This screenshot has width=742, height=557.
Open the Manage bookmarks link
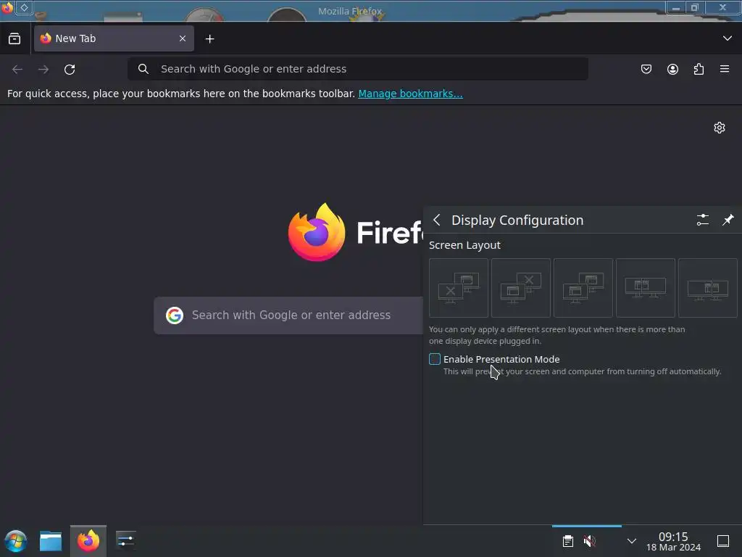[x=410, y=94]
